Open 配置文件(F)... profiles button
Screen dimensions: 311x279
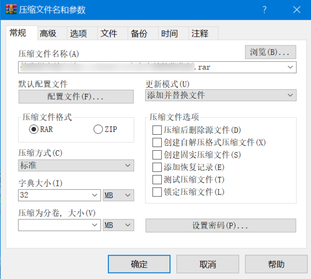click(76, 97)
